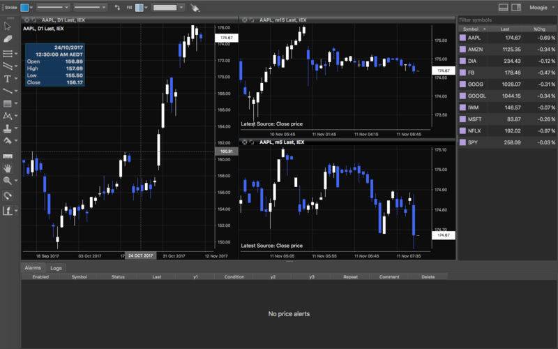Image resolution: width=558 pixels, height=349 pixels.
Task: Click the Repeat column header in alarms
Action: pyautogui.click(x=351, y=276)
